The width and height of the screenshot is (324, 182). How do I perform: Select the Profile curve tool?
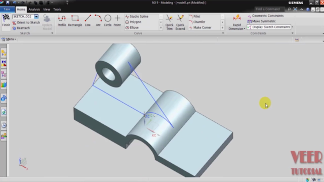[x=62, y=21]
